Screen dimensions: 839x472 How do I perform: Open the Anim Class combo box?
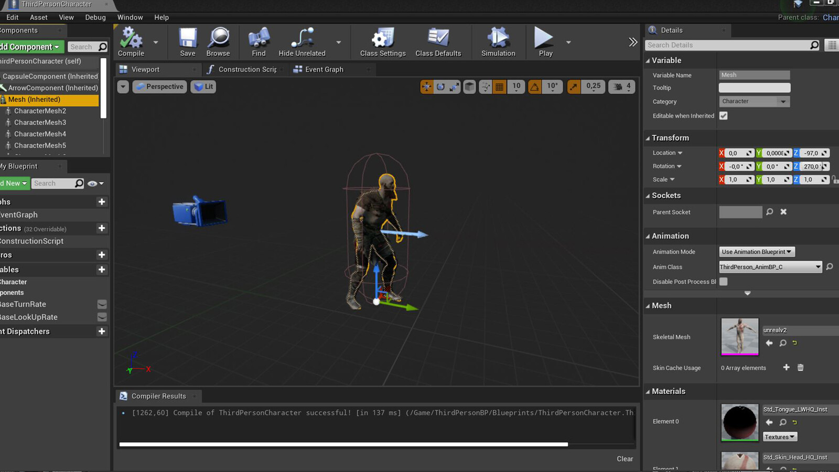pos(770,267)
